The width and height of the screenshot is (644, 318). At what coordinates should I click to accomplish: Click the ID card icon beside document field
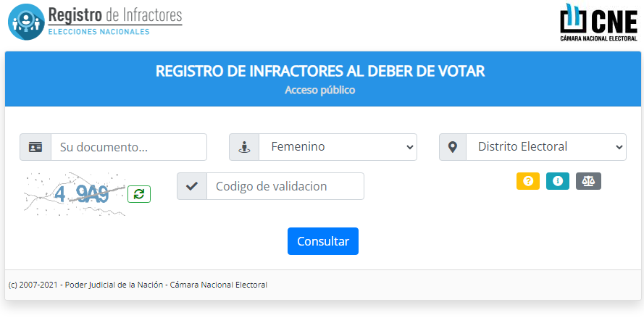(x=35, y=147)
